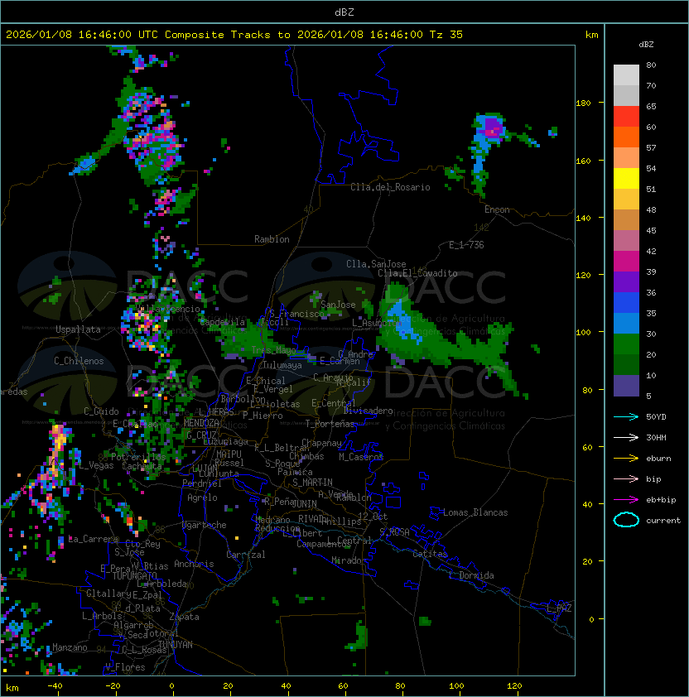The width and height of the screenshot is (689, 697).
Task: Click the Encon place label
Action: [497, 209]
